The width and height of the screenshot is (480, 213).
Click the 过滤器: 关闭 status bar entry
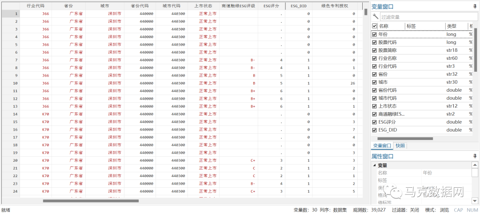[x=406, y=210]
